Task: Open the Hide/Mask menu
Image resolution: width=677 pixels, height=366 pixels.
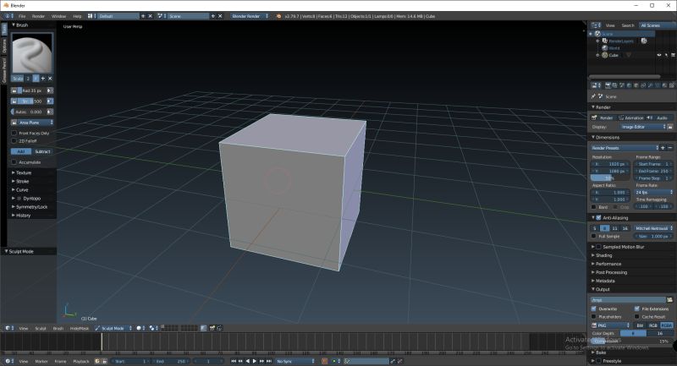Action: [x=80, y=329]
